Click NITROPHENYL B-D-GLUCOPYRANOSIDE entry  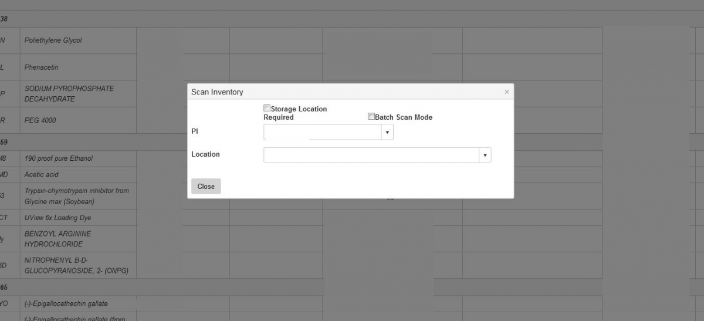click(77, 265)
